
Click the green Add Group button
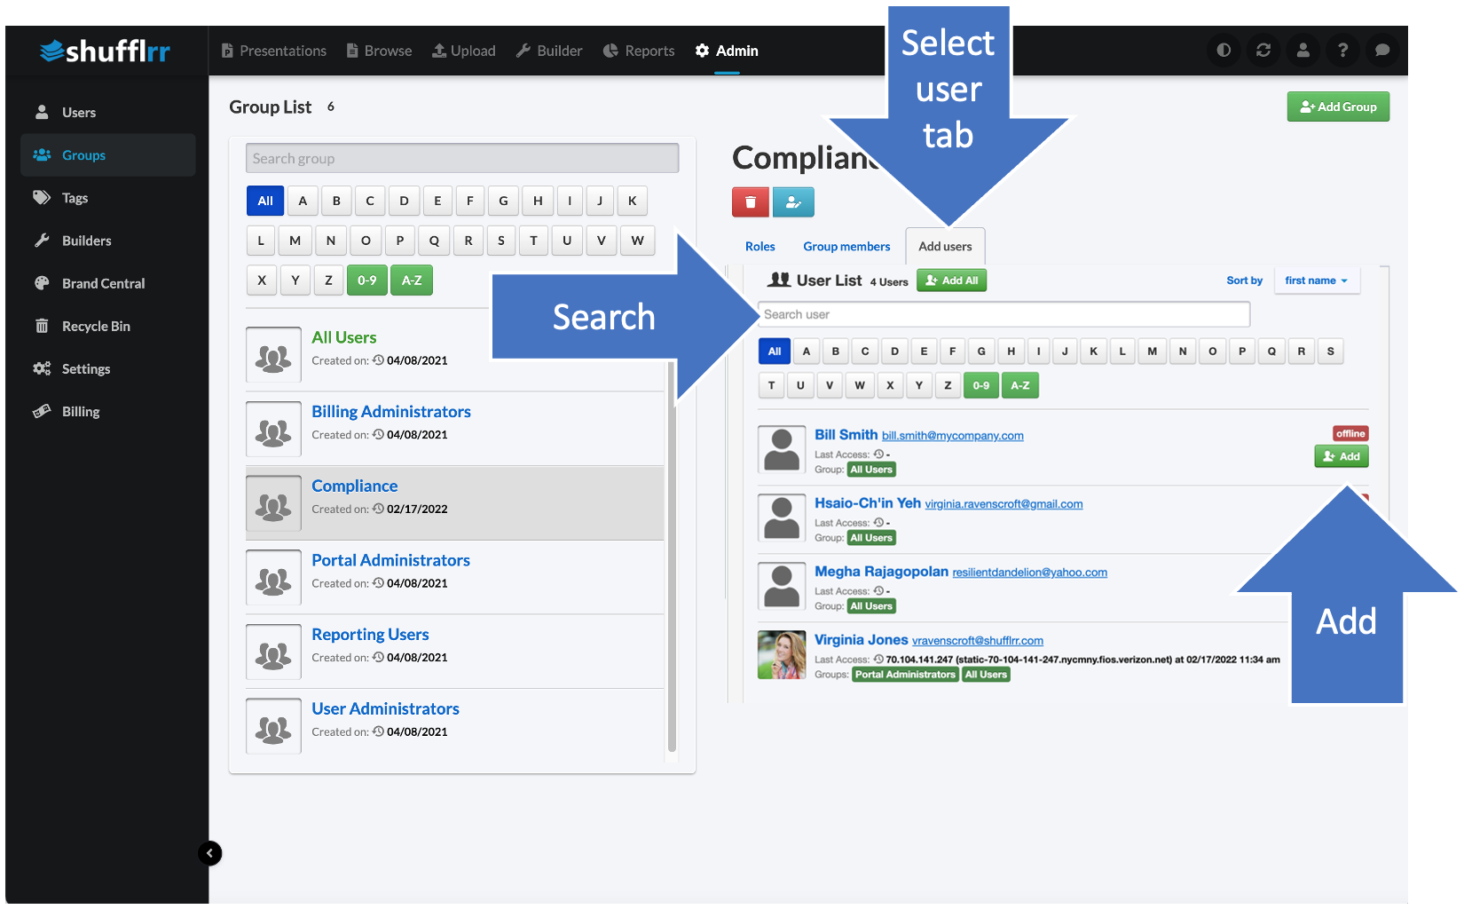tap(1338, 107)
